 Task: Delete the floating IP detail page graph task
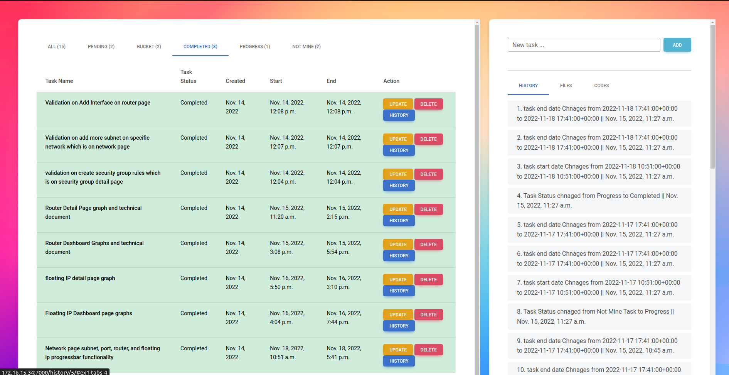tap(428, 280)
